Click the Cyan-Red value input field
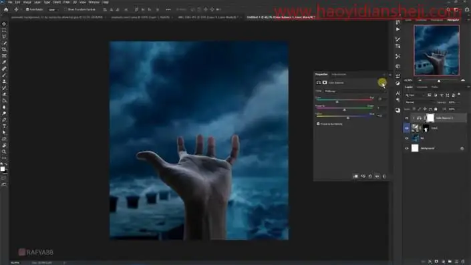471x265 pixels. pos(381,98)
